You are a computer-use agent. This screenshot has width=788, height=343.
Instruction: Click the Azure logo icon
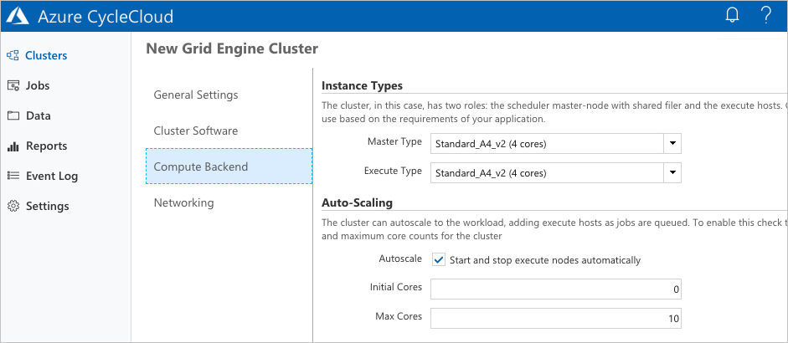tap(17, 15)
